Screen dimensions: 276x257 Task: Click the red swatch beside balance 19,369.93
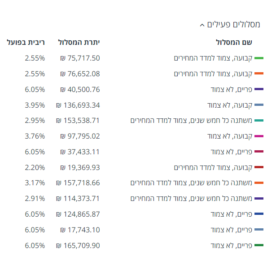tap(259, 167)
